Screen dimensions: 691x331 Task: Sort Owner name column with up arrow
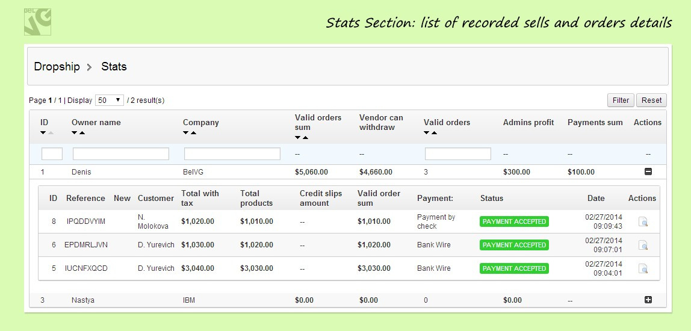coord(82,133)
